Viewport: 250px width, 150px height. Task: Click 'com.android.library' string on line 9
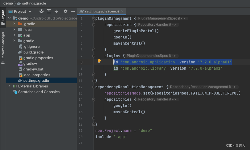coord(144,68)
